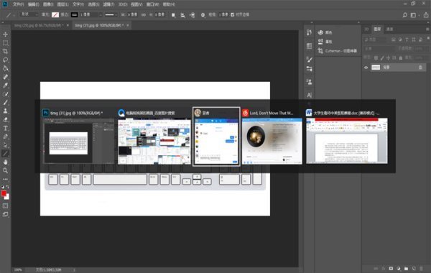Click the path alignment icon in options bar

182,15
